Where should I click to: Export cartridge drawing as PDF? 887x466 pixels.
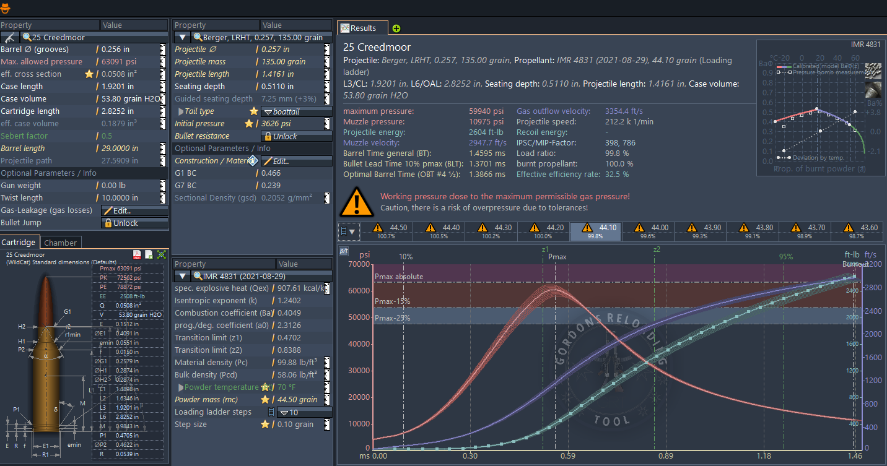[138, 254]
